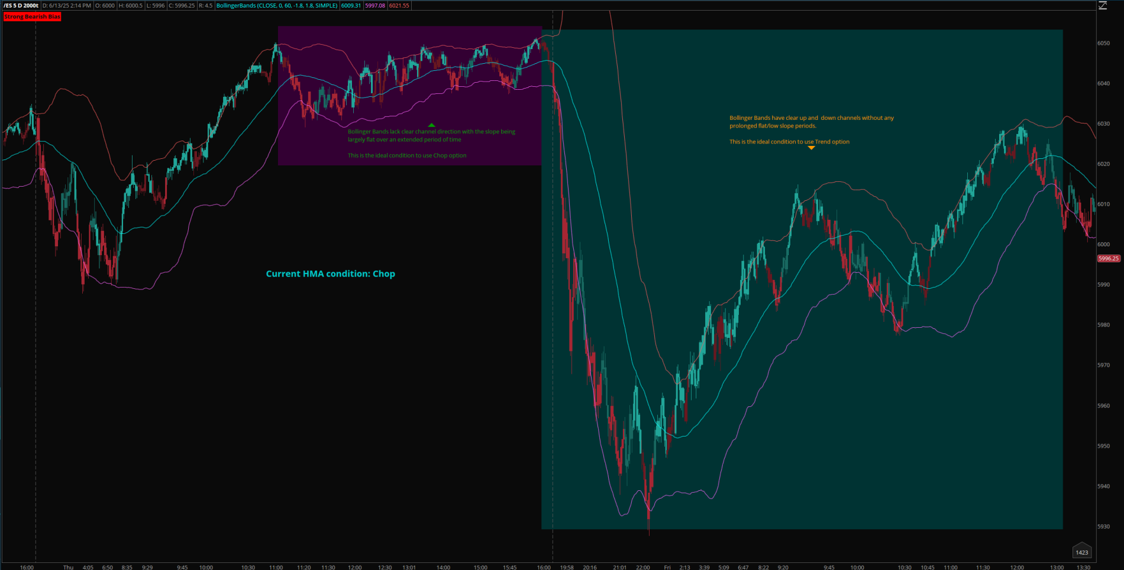
Task: Click the 8:22 time axis label
Action: [x=763, y=567]
